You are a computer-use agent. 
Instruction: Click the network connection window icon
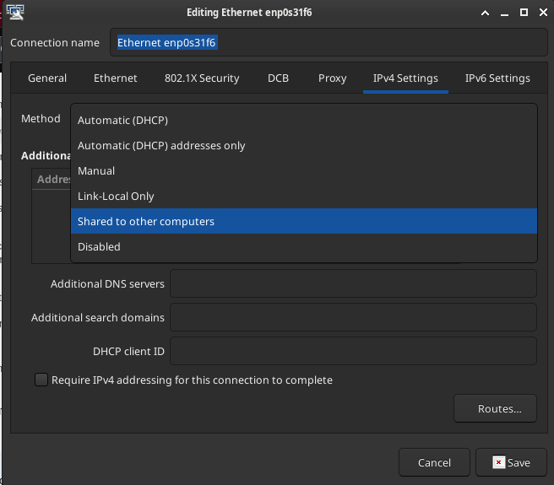click(x=15, y=12)
